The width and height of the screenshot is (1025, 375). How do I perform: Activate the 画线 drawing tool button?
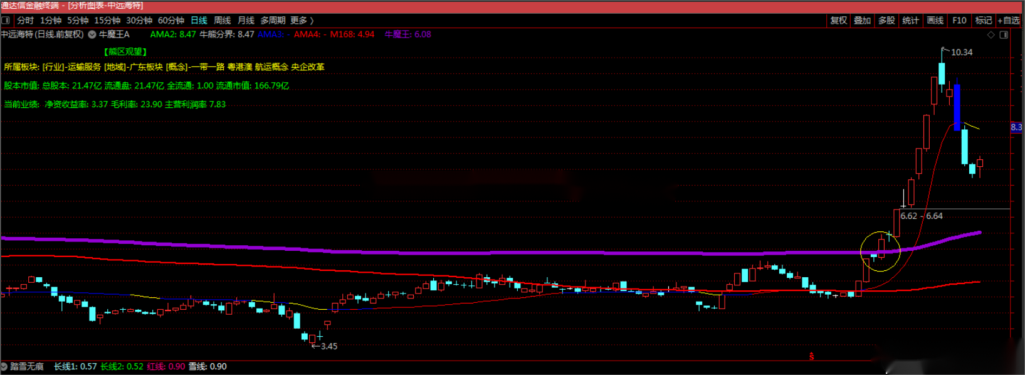tap(935, 20)
